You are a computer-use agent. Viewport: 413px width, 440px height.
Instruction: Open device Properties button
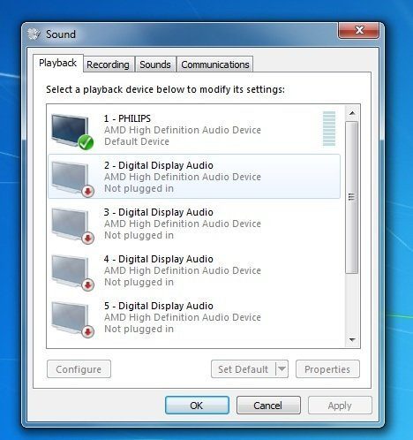[327, 369]
